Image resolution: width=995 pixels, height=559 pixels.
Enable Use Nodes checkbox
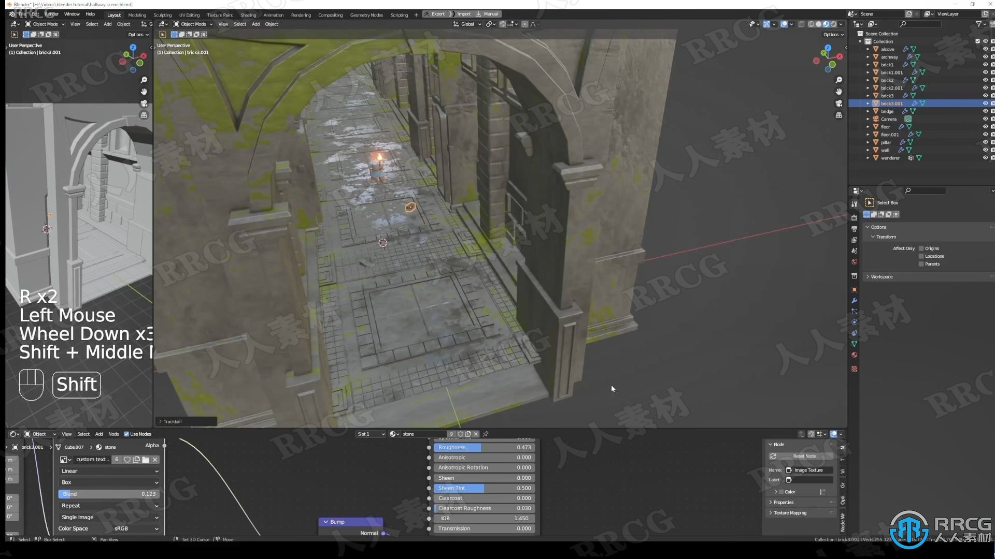(126, 434)
